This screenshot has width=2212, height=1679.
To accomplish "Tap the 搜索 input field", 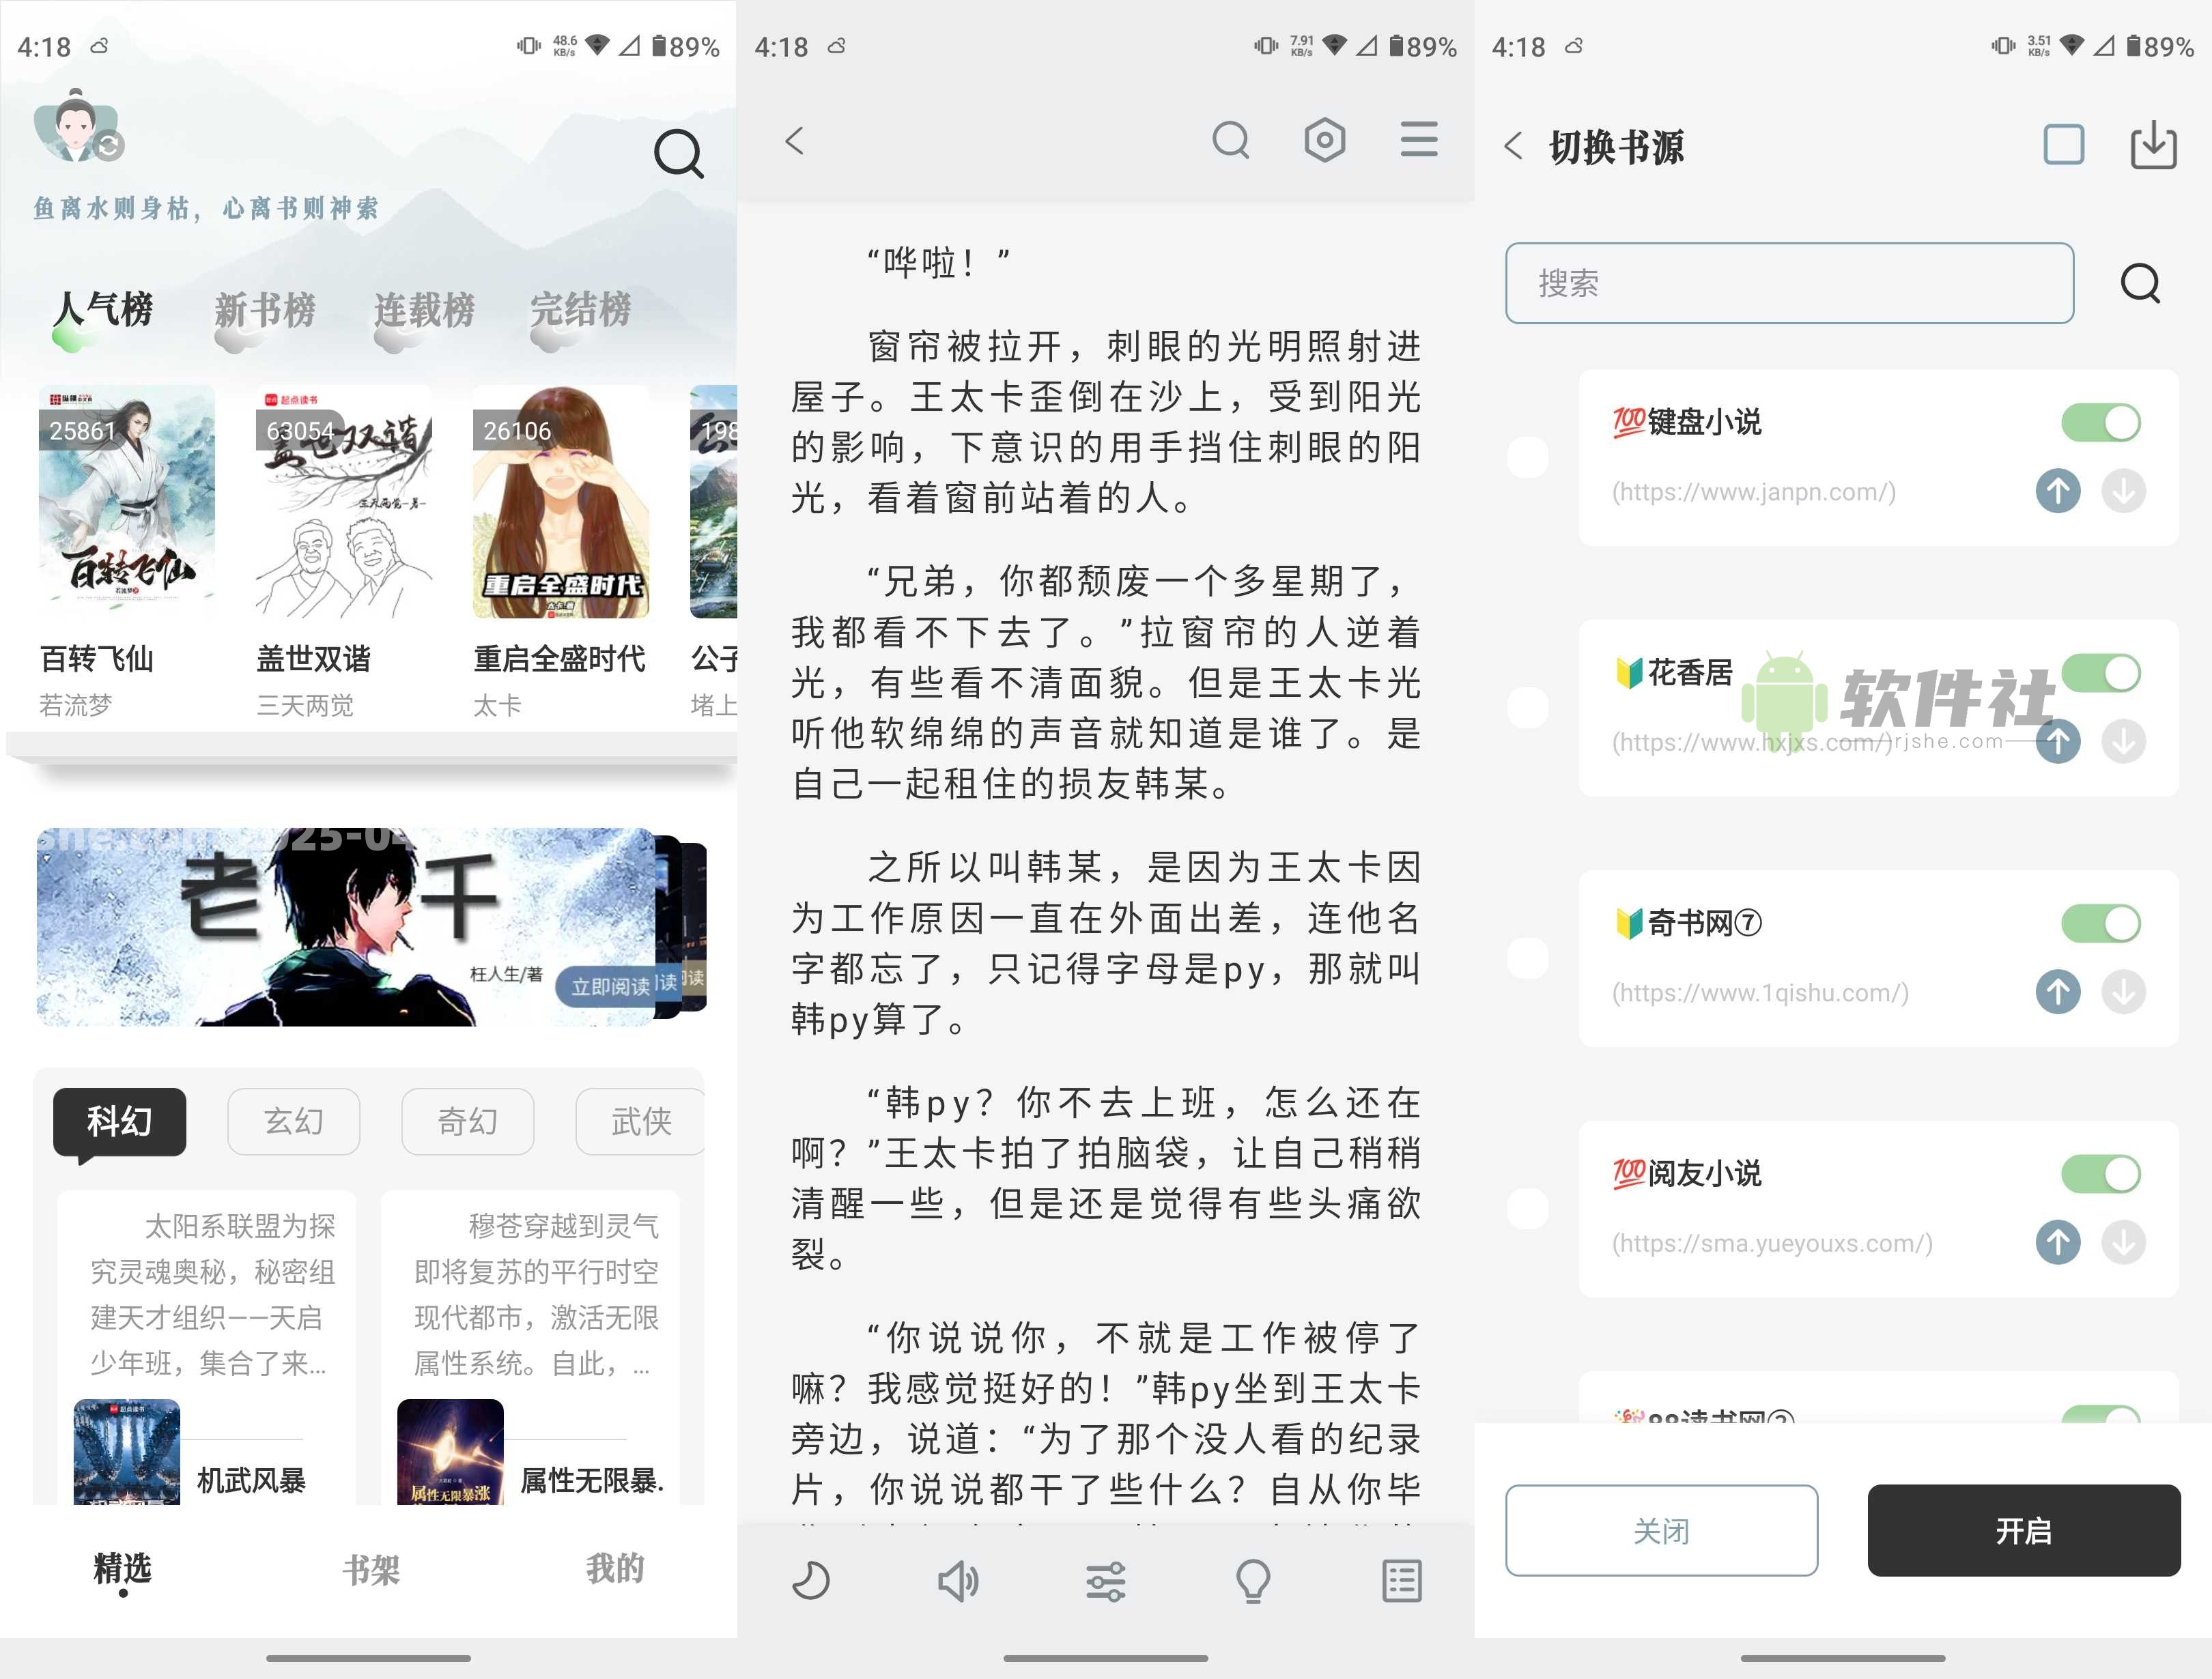I will pos(1789,284).
